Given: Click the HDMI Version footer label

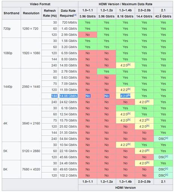Looking at the screenshot, I should 125,188.
